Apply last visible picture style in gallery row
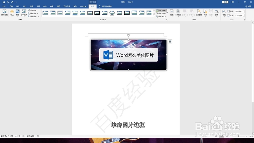 149,13
